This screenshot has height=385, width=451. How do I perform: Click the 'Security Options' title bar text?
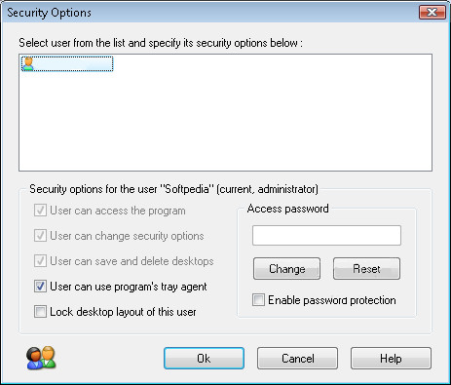pos(49,13)
